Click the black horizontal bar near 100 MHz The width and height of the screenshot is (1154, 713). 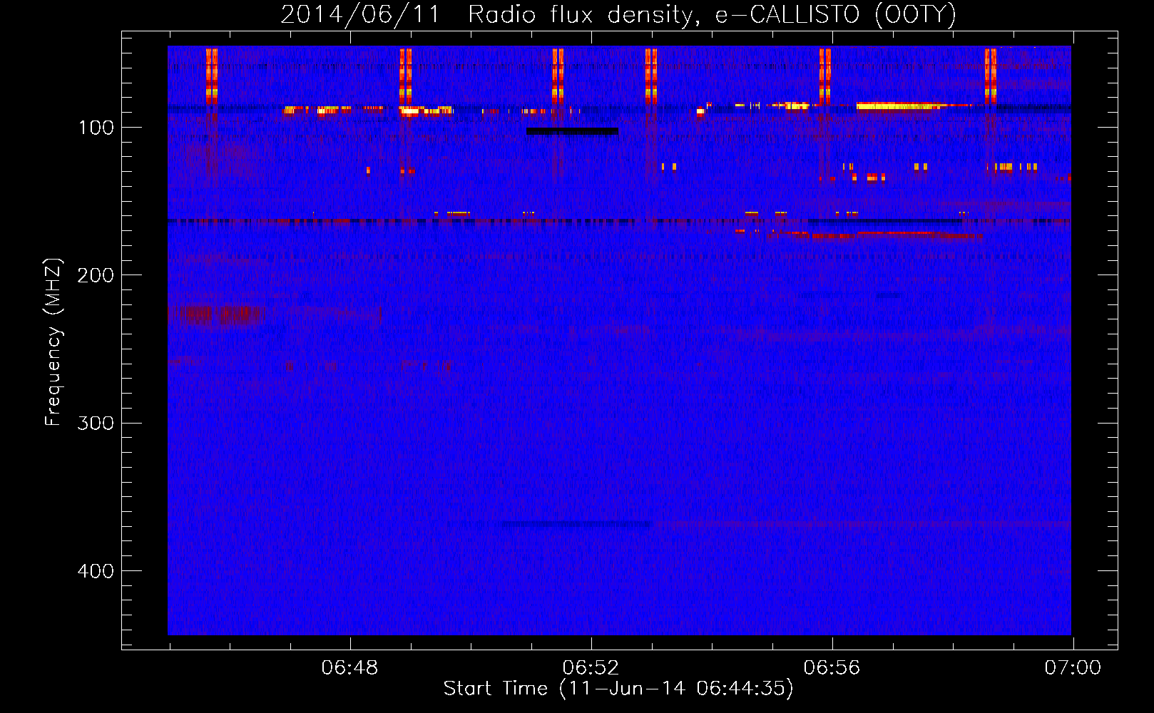[572, 131]
